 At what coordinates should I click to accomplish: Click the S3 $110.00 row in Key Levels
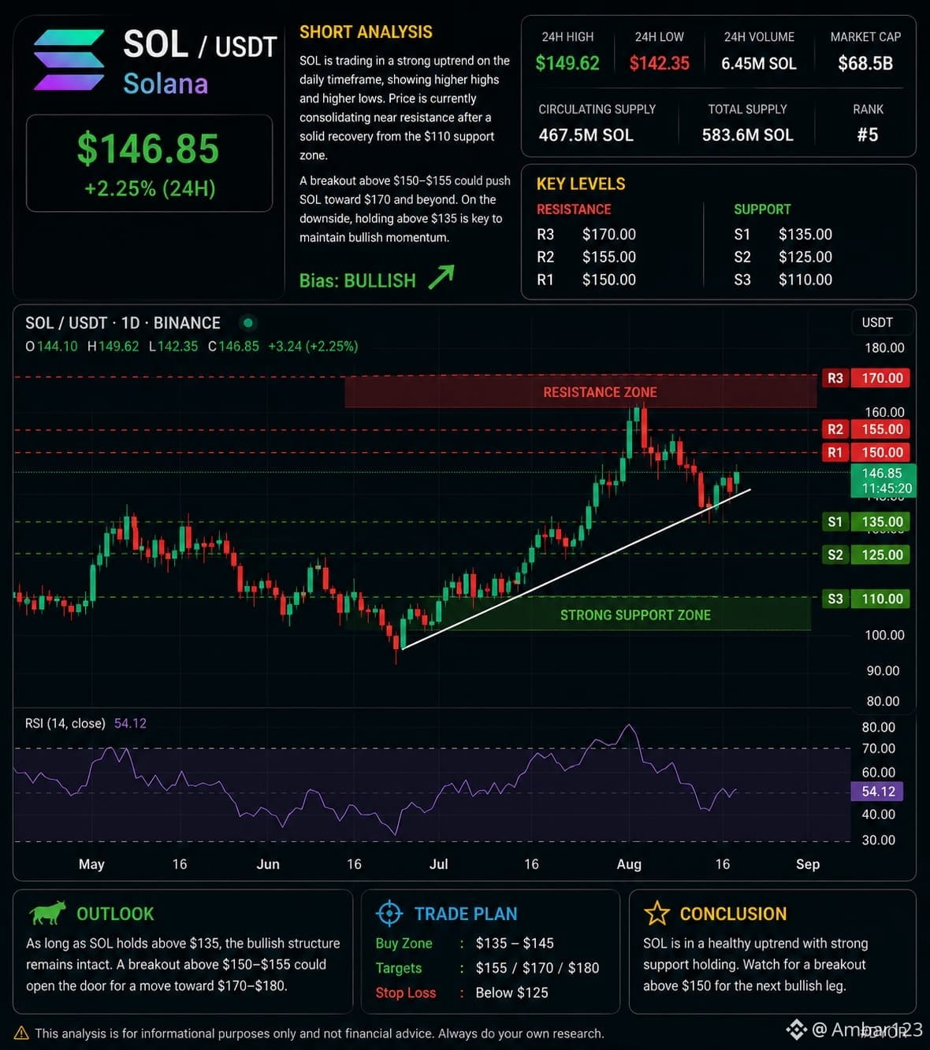(x=783, y=280)
